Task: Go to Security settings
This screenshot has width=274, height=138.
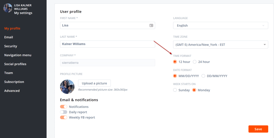Action: click(x=11, y=46)
